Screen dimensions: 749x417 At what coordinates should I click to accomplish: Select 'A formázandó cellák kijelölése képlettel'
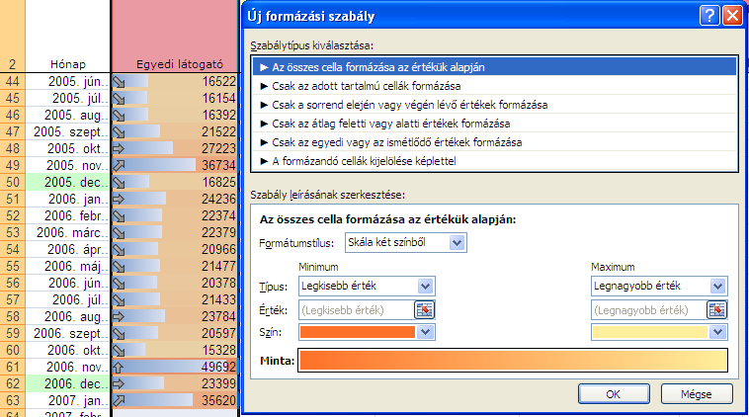pyautogui.click(x=494, y=161)
